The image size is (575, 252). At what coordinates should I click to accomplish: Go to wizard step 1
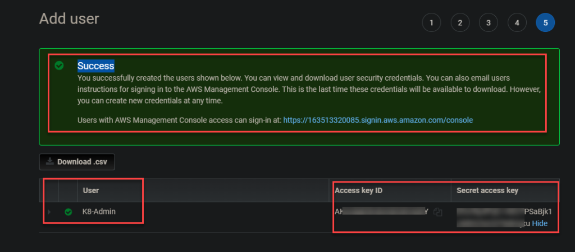[x=431, y=23]
